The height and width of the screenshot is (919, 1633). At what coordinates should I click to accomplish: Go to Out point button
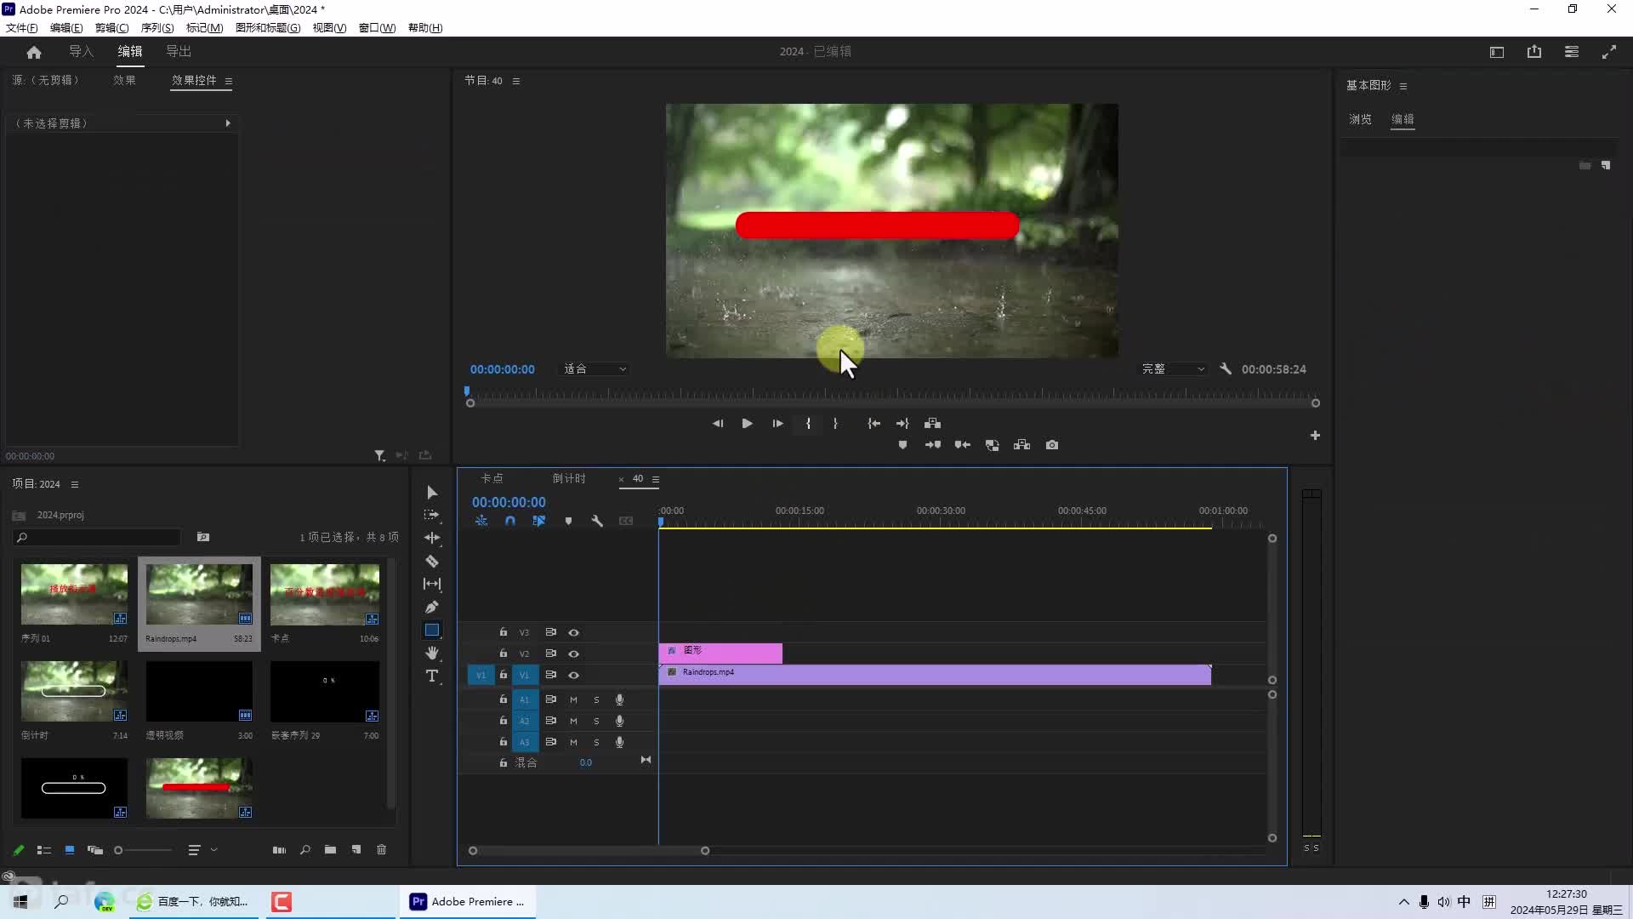902,423
